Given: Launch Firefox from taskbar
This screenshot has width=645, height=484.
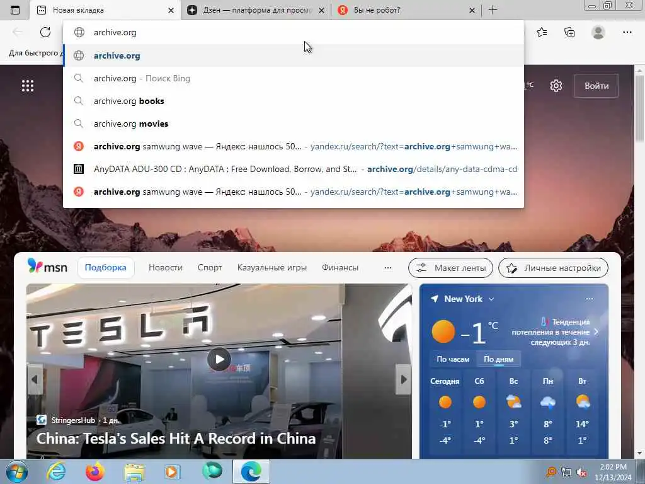Looking at the screenshot, I should tap(95, 472).
